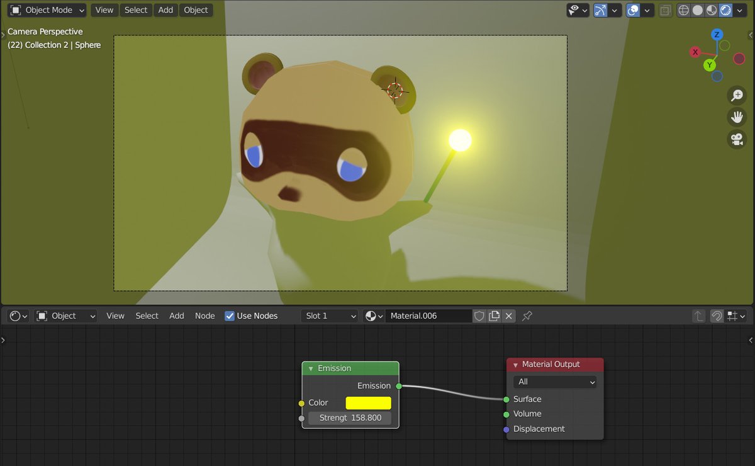Click the Strength input socket on Emission
This screenshot has height=466, width=755.
(302, 418)
